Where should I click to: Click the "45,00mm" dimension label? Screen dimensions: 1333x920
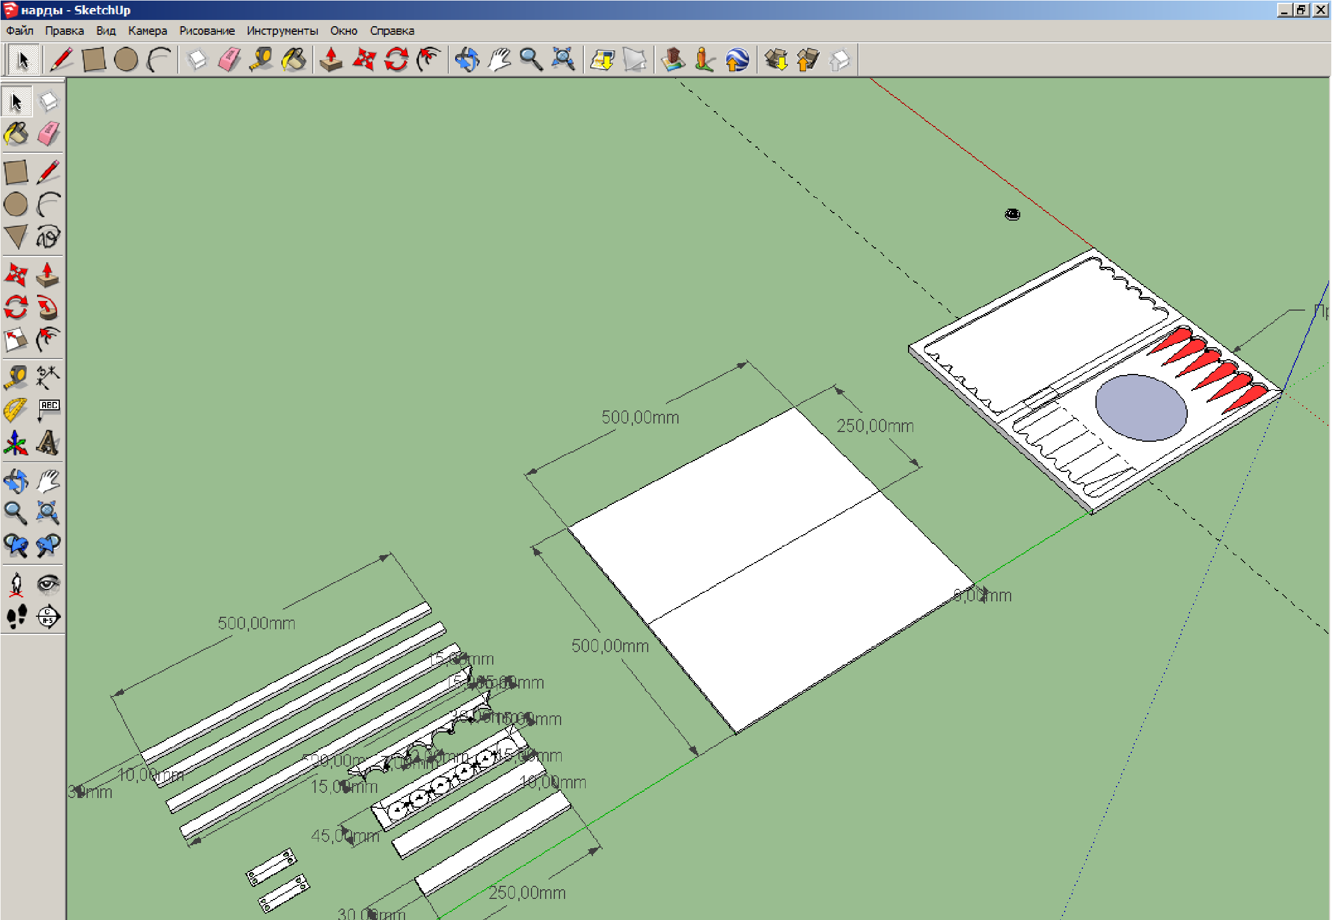point(345,836)
